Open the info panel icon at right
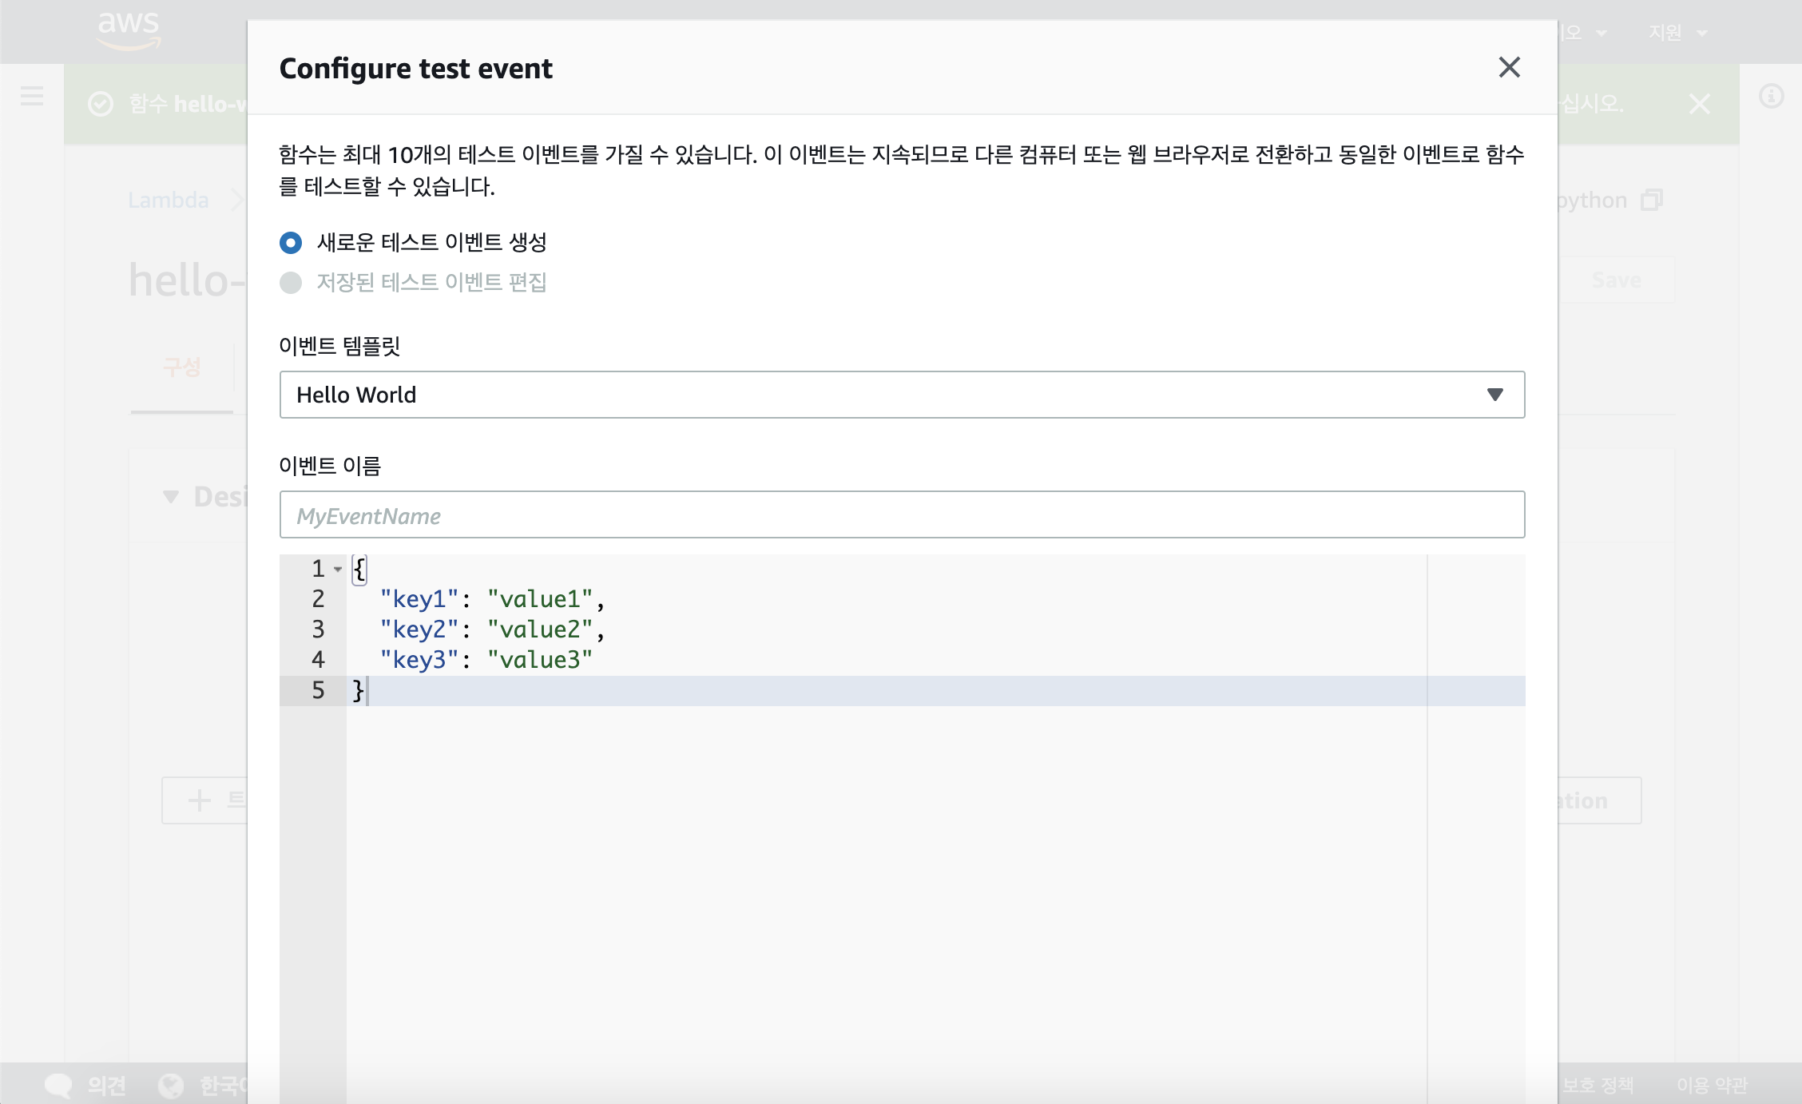 [1771, 96]
